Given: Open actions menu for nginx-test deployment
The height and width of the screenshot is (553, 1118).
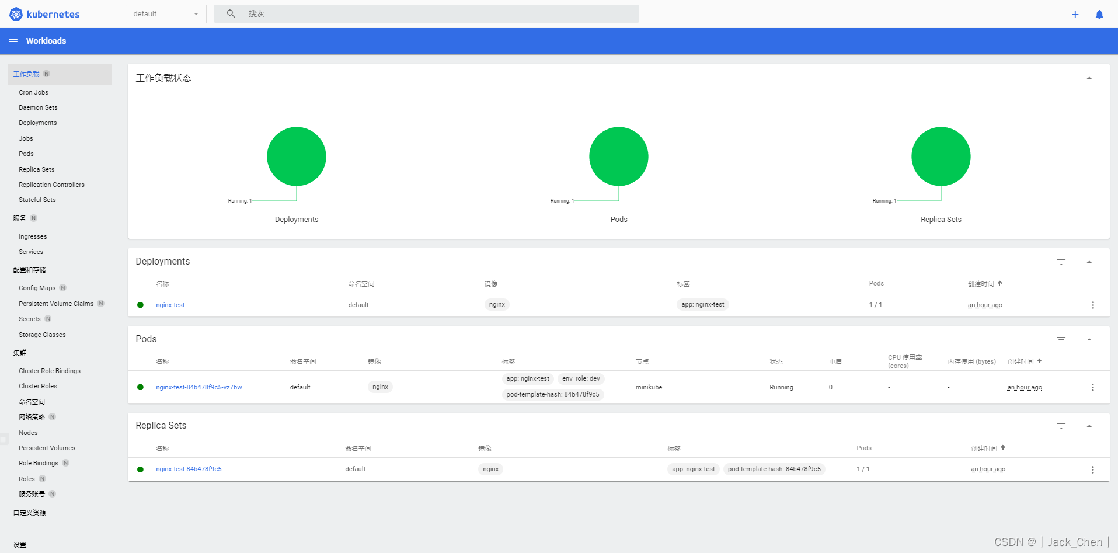Looking at the screenshot, I should pyautogui.click(x=1093, y=305).
